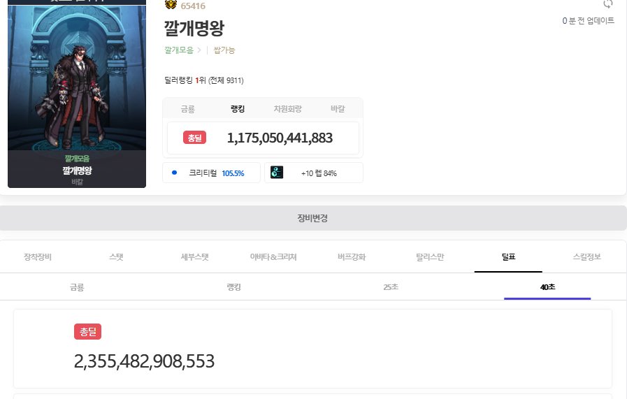Click 깔개명왕 name under the portrait
Viewport: 627px width, 399px height.
click(77, 171)
